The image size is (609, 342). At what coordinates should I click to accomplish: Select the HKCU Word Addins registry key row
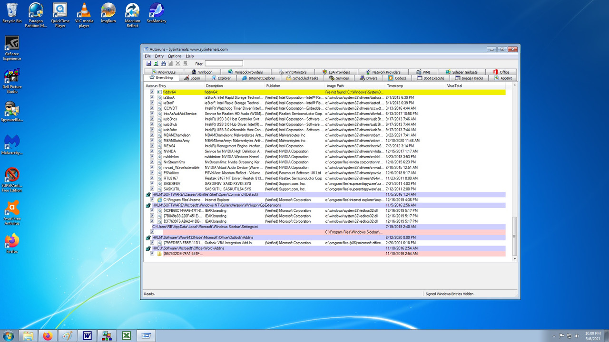pyautogui.click(x=326, y=248)
